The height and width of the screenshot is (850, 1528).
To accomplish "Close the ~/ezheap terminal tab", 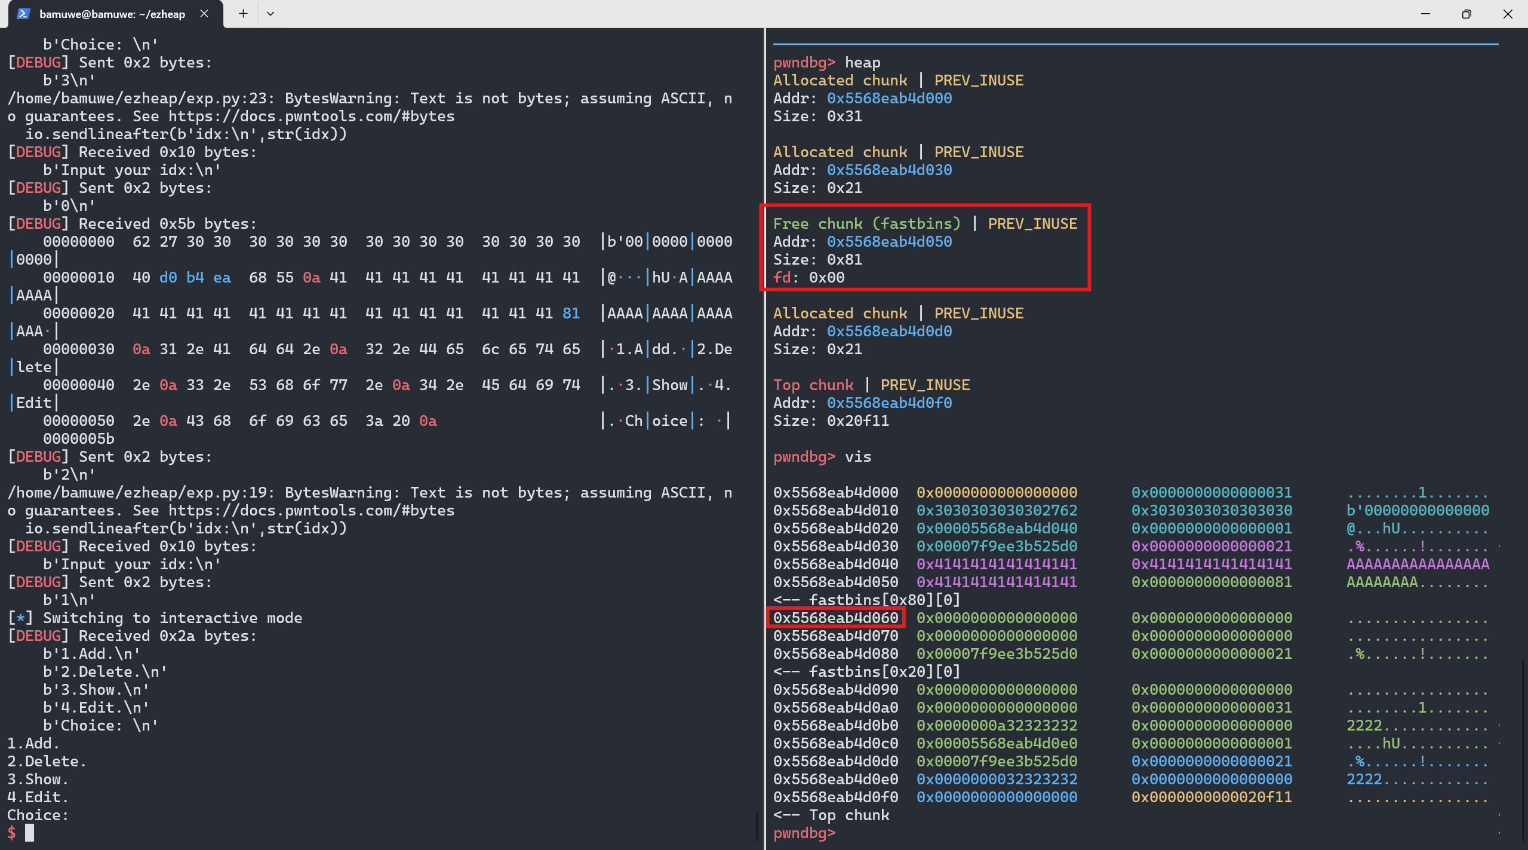I will [x=204, y=14].
